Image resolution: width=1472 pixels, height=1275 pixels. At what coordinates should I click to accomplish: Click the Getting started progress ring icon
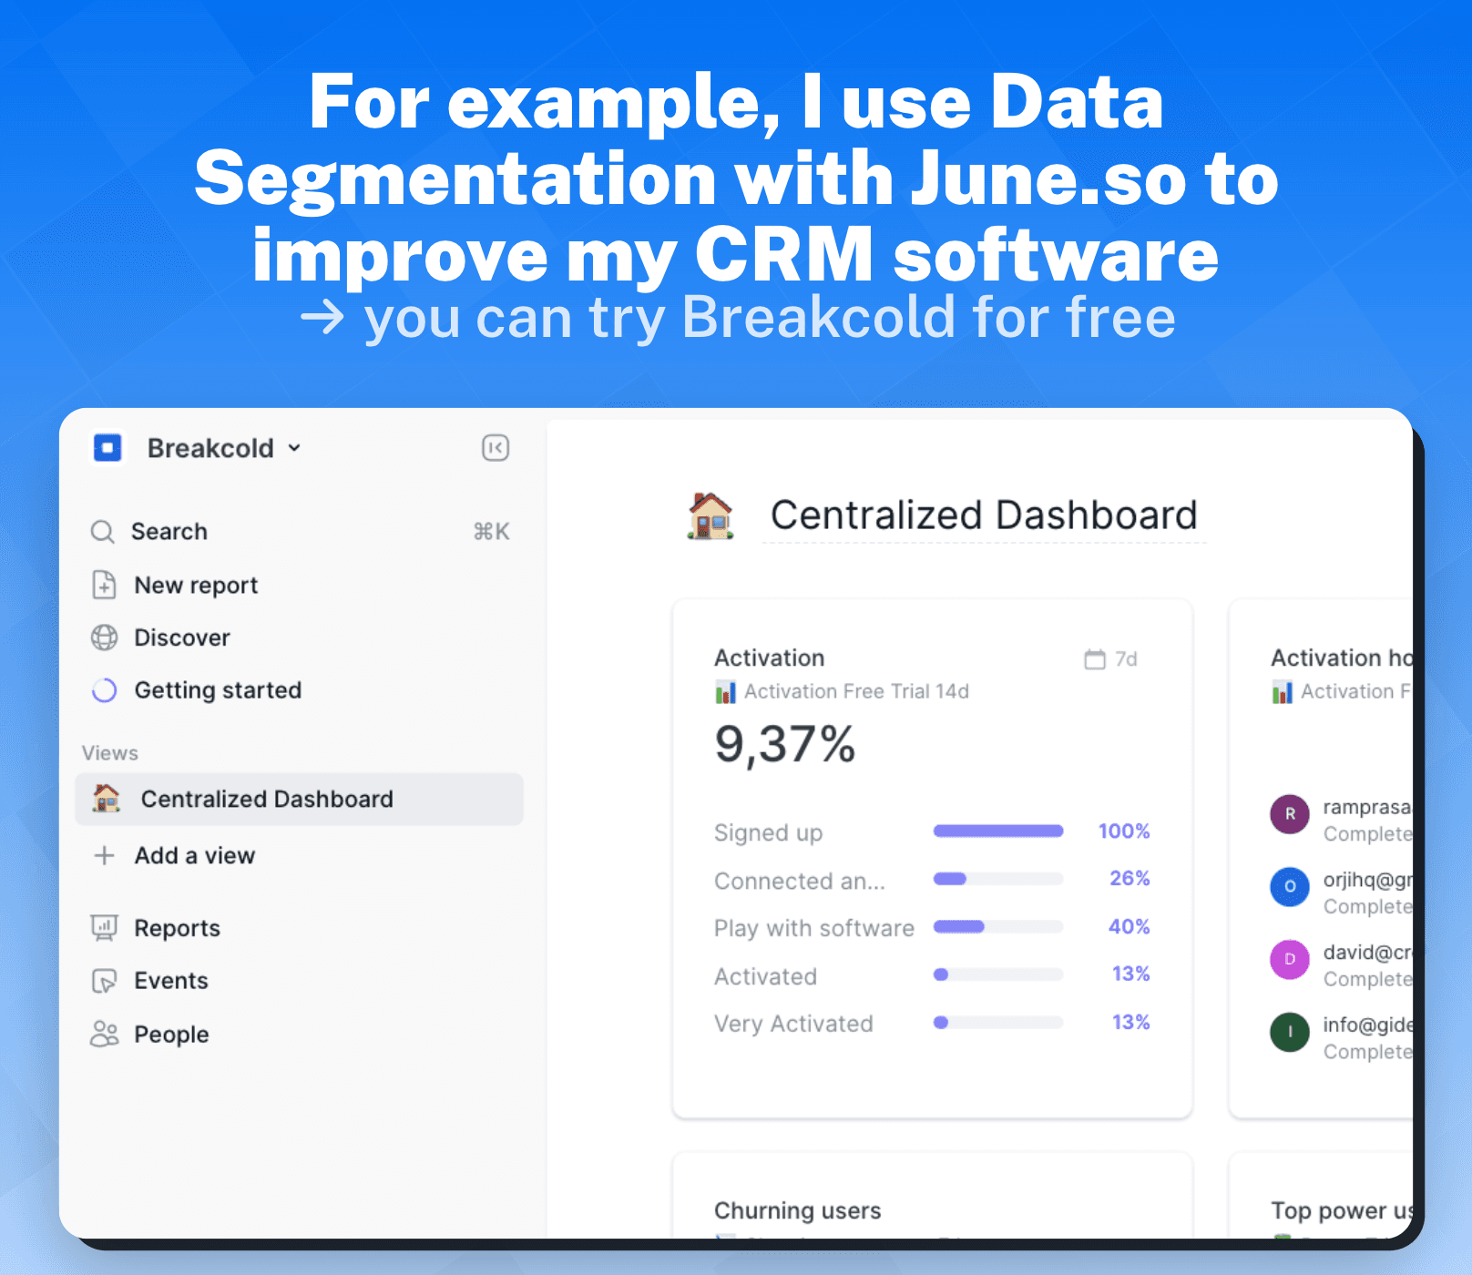[x=105, y=690]
